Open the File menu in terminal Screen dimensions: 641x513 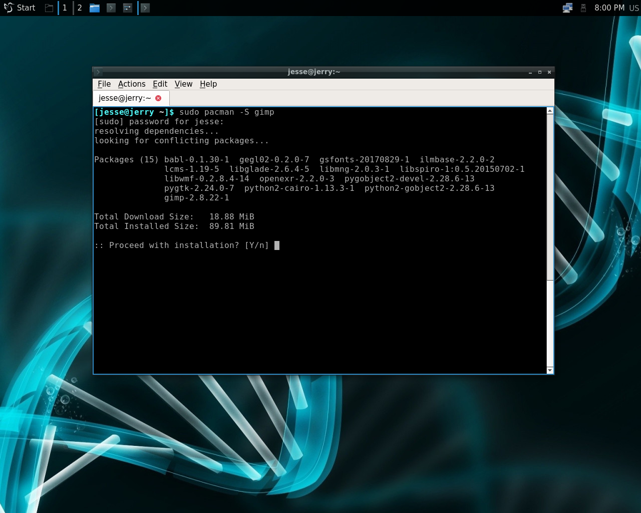[104, 84]
